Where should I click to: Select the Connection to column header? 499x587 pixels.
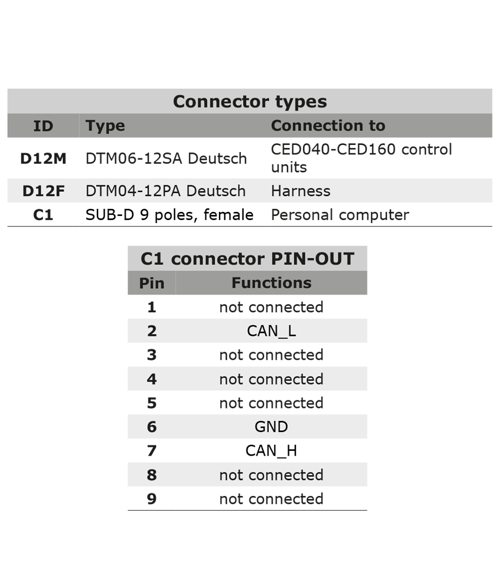click(328, 126)
